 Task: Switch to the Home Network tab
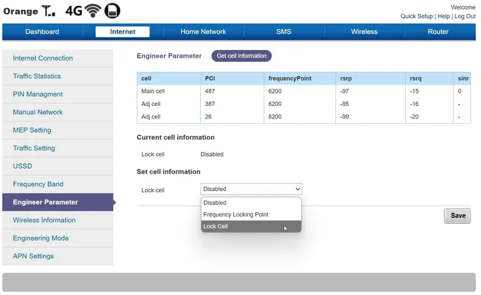tap(203, 32)
